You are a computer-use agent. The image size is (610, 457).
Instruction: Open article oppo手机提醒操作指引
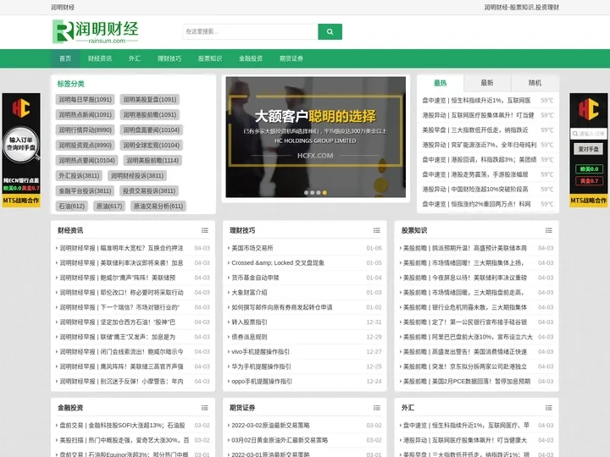click(262, 381)
